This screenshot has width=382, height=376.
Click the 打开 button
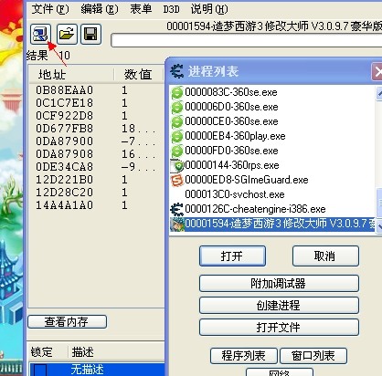click(232, 256)
